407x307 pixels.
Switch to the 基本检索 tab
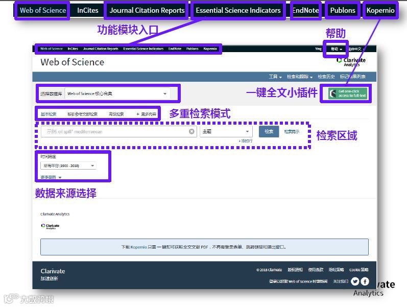(x=49, y=114)
